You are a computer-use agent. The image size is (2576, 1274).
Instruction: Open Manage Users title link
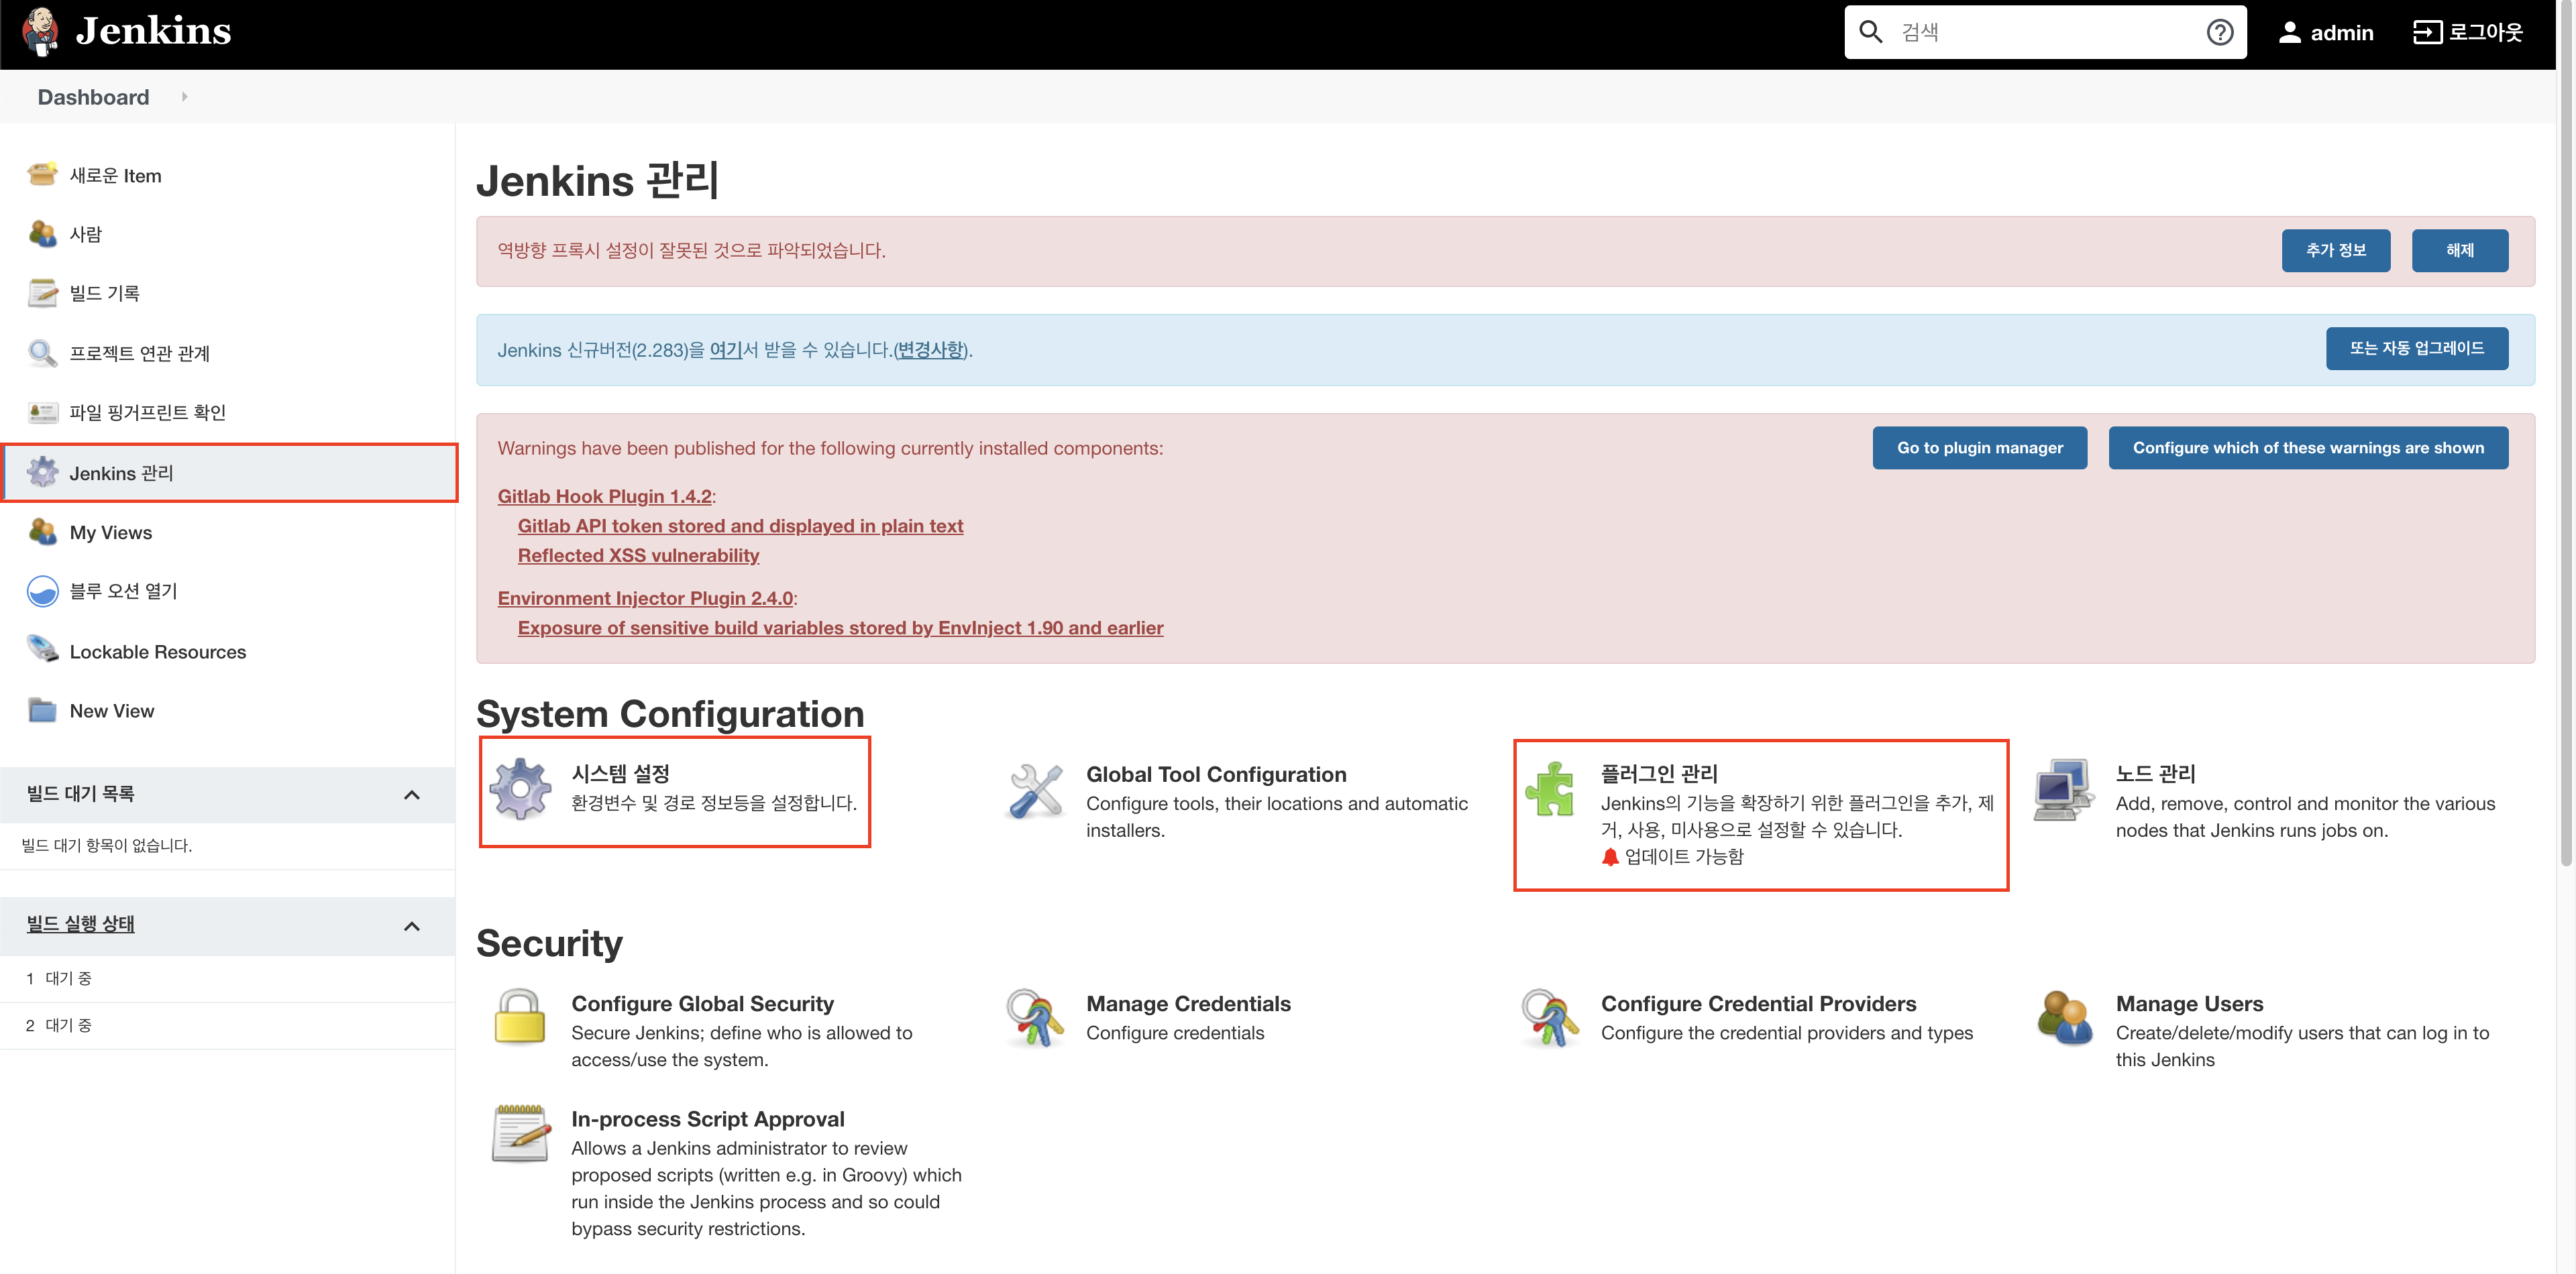(x=2189, y=1003)
